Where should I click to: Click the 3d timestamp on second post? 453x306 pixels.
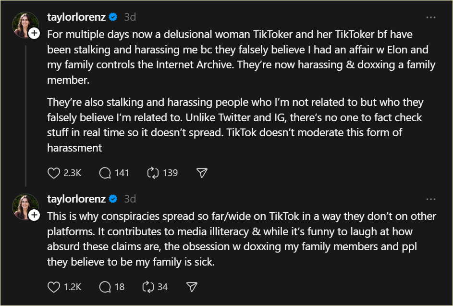130,199
